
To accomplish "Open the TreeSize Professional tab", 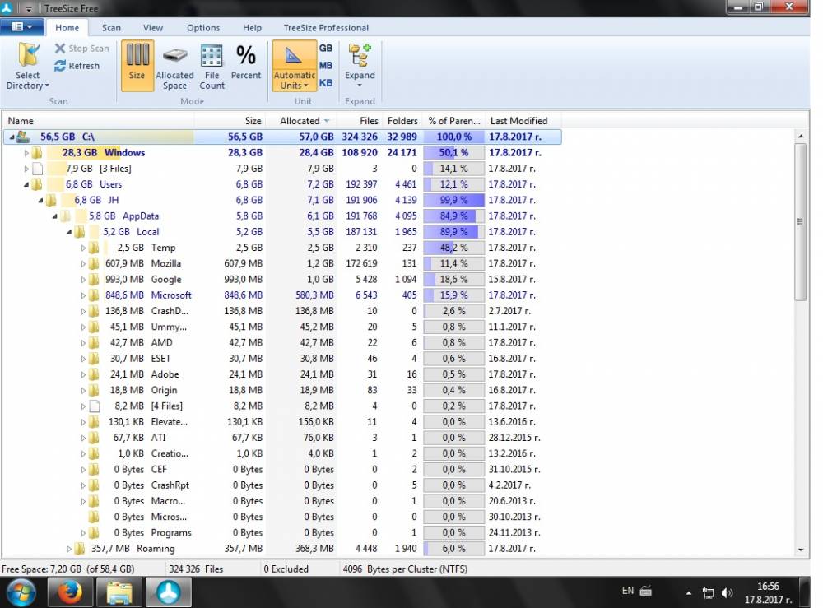I will pyautogui.click(x=326, y=28).
